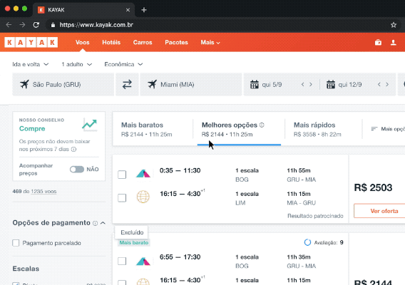405x285 pixels.
Task: Sort by Mais rápidos
Action: click(x=324, y=129)
